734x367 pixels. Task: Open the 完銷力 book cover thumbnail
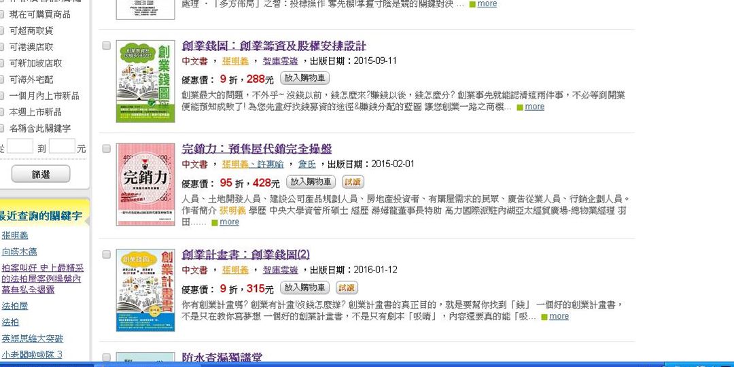(145, 184)
